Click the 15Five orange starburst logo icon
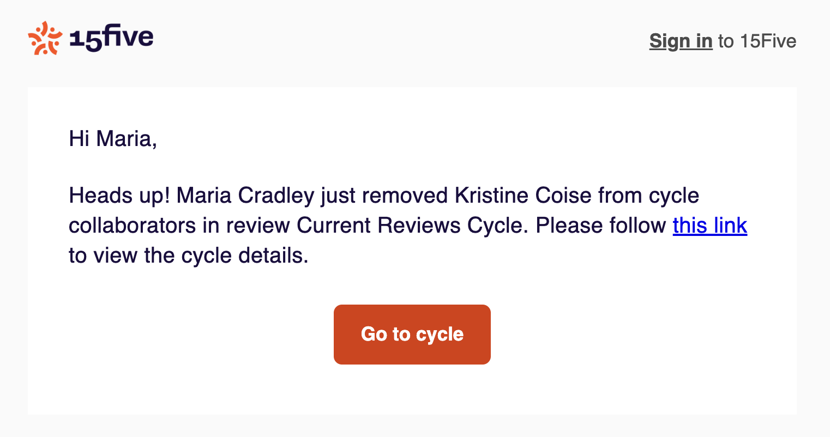The width and height of the screenshot is (830, 437). point(45,38)
